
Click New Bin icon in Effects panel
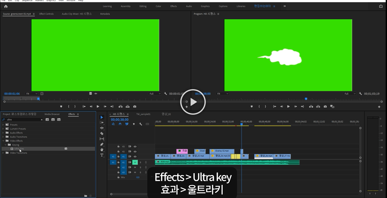[x=86, y=196]
